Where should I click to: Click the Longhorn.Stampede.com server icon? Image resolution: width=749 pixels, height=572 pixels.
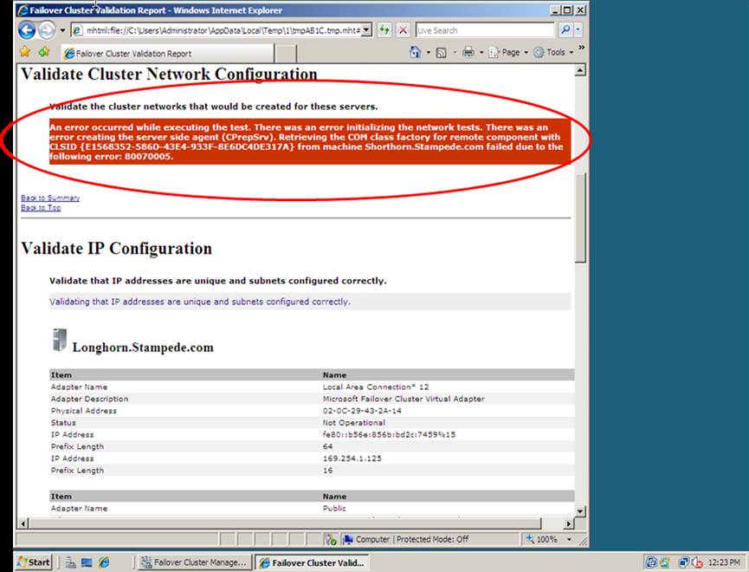click(59, 340)
